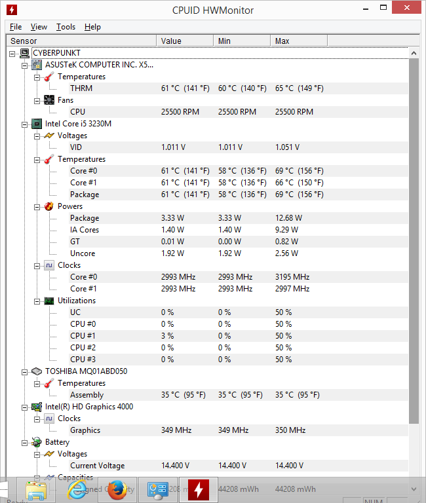Open Control Panel from the taskbar
Screen dimensions: 426x503
tap(158, 490)
